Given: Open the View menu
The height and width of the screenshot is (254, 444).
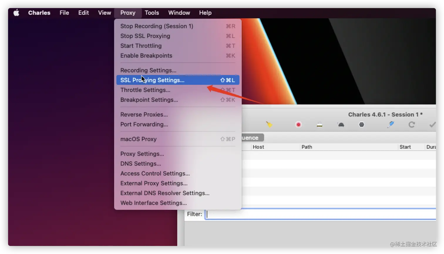Looking at the screenshot, I should 105,13.
